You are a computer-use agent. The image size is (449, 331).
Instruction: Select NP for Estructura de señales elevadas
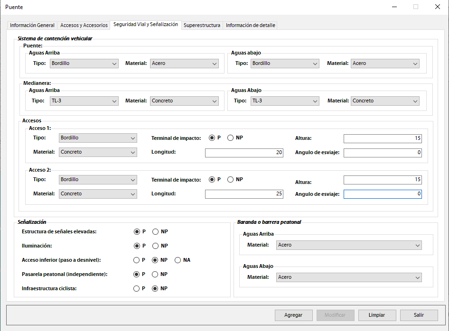(x=156, y=232)
